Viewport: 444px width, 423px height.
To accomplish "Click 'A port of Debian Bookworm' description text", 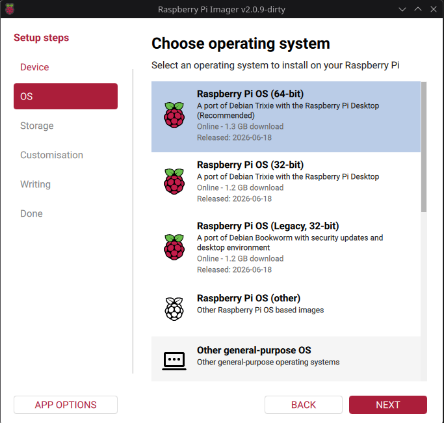I will [290, 243].
